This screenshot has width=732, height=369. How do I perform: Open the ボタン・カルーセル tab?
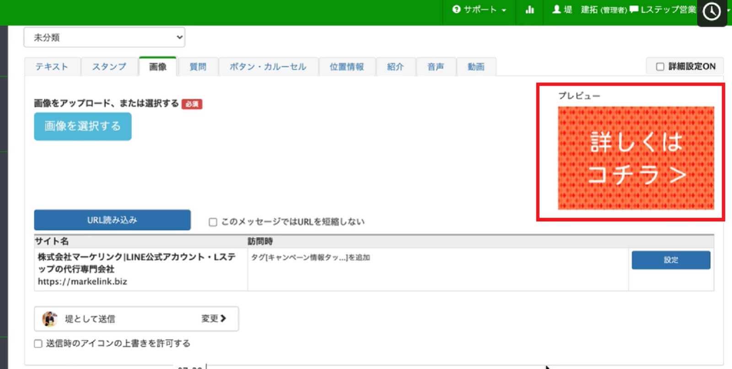pyautogui.click(x=268, y=67)
